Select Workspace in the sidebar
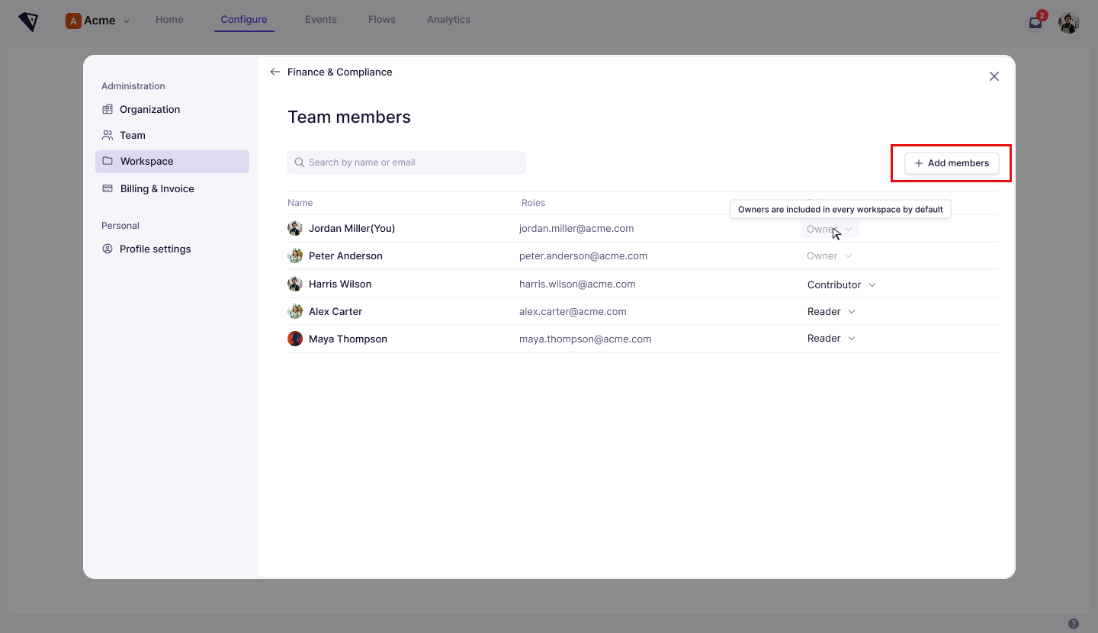 tap(172, 161)
